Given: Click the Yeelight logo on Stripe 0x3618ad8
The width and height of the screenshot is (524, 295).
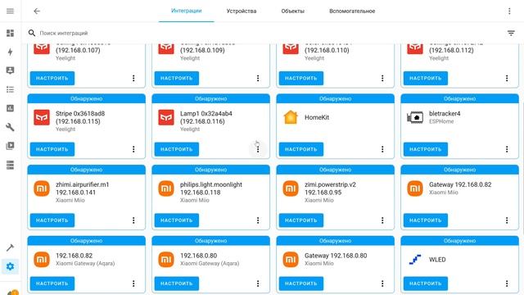Looking at the screenshot, I should (42, 117).
